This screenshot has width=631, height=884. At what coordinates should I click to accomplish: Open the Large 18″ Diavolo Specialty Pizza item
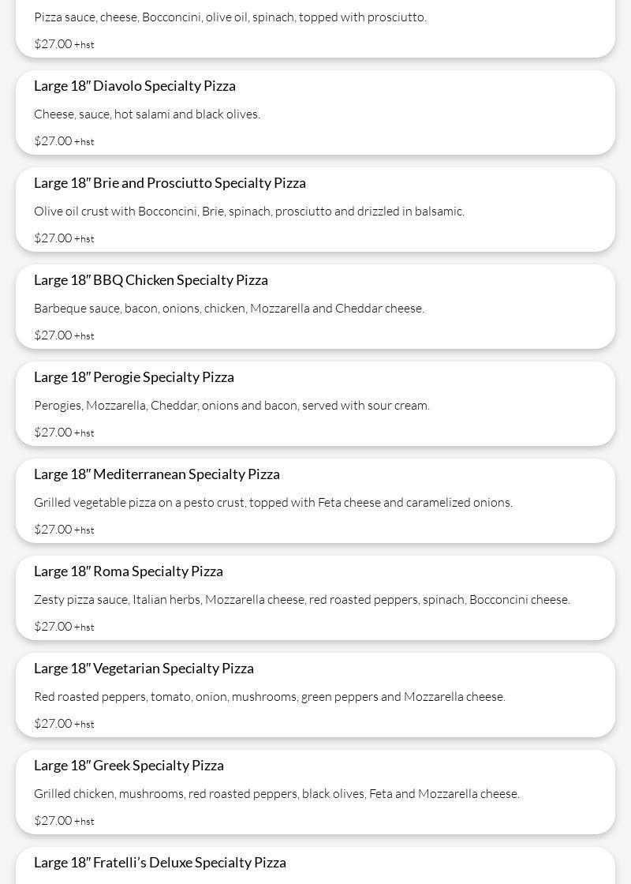(x=135, y=86)
